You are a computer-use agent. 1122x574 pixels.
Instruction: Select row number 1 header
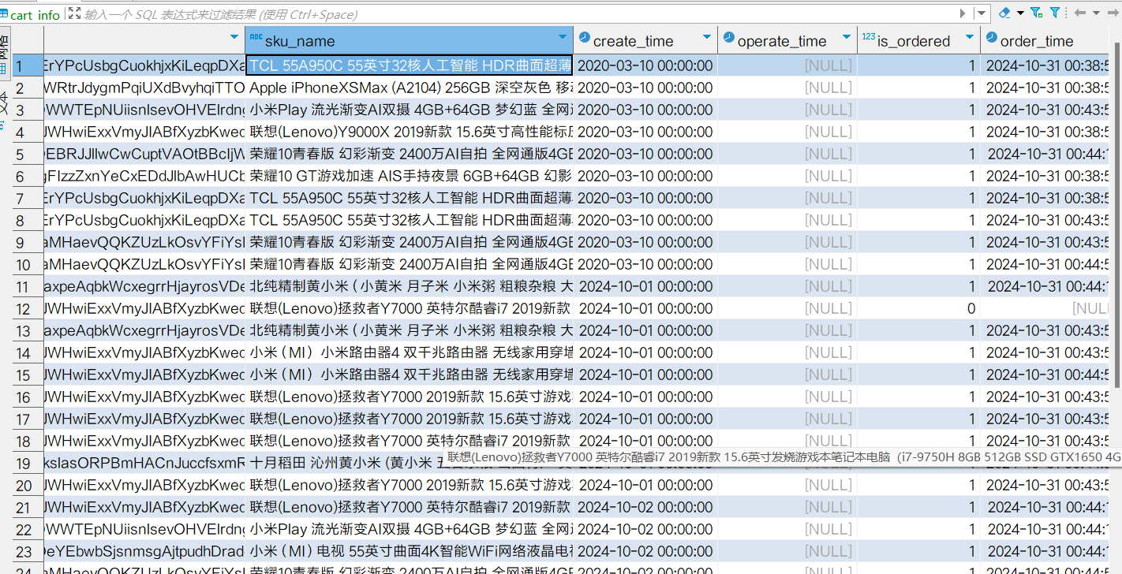(x=26, y=65)
